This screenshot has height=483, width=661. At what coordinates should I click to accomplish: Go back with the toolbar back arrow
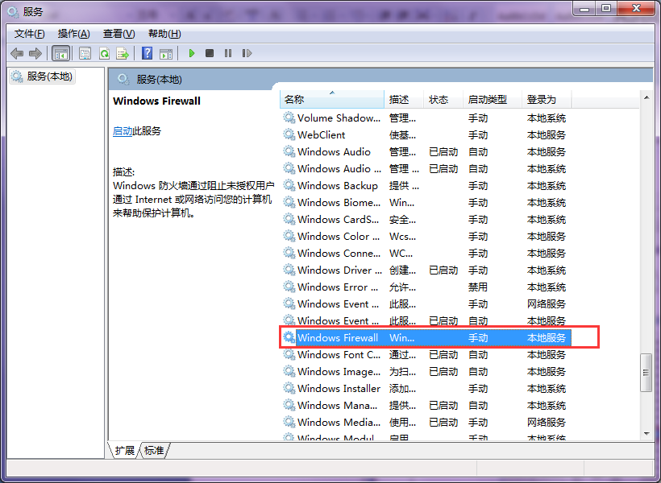16,53
